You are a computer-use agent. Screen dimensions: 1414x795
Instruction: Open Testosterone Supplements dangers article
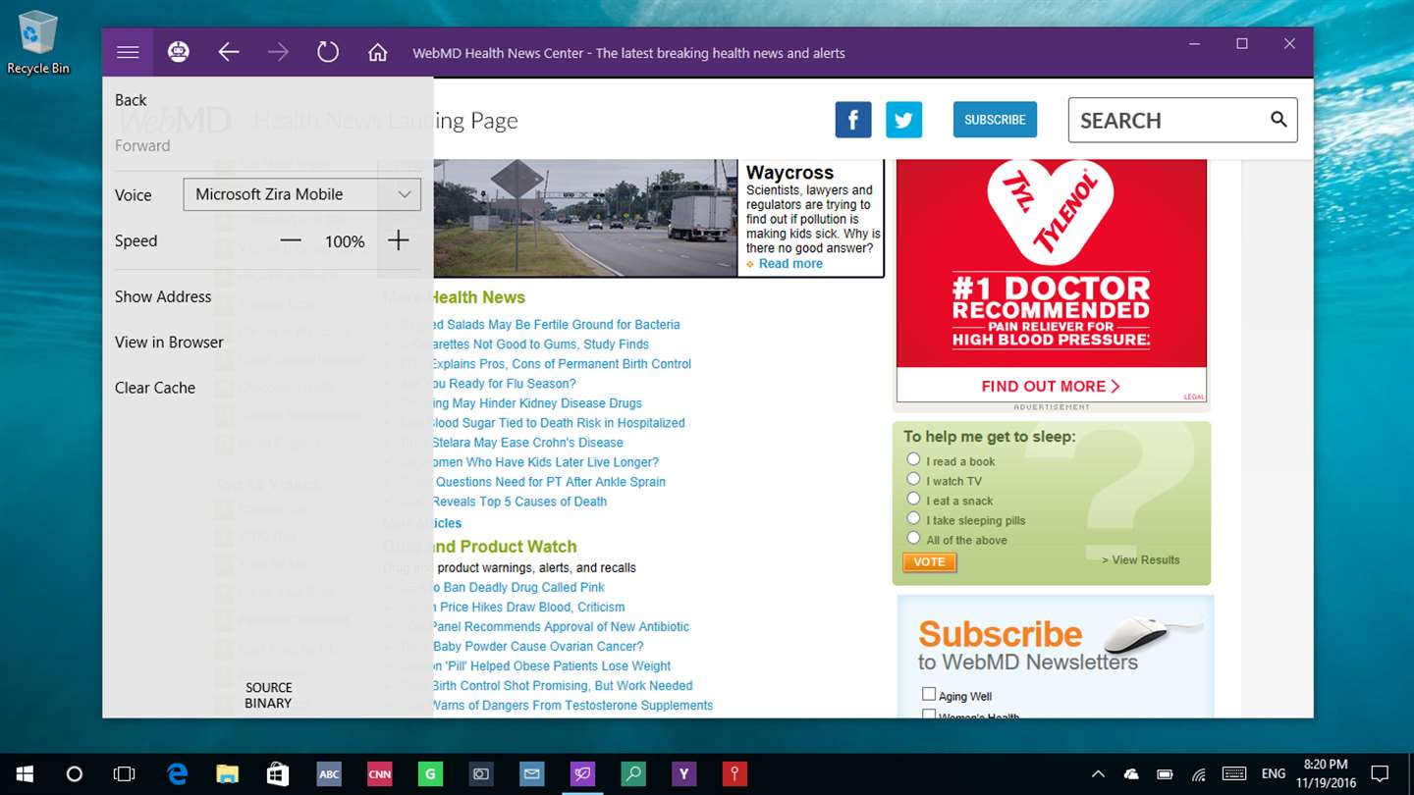[572, 706]
